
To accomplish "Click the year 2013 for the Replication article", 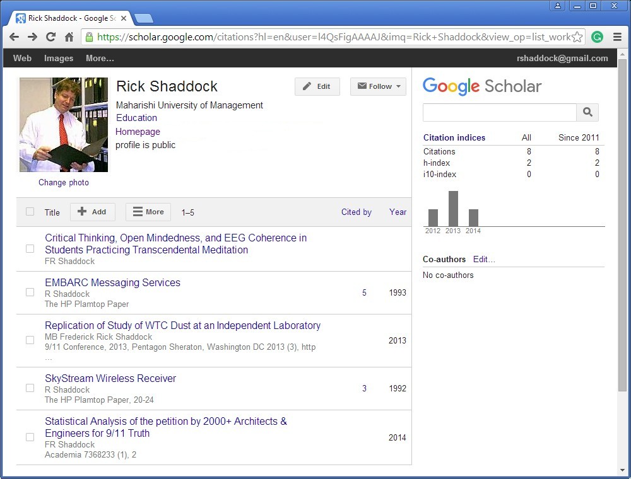I will tap(397, 340).
